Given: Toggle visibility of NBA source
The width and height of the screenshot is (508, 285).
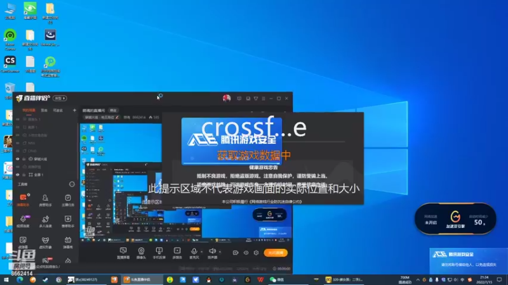Looking at the screenshot, I should pos(18,143).
